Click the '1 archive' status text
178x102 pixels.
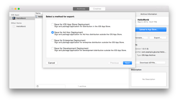point(82,86)
